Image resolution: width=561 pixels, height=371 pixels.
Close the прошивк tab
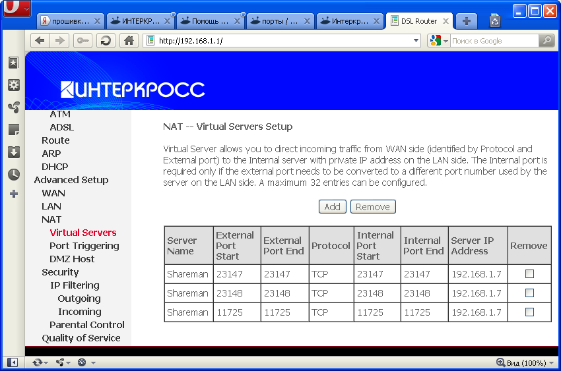tap(97, 21)
